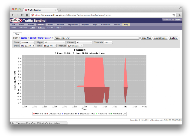Open the File menu
Screen dimensions: 192x138
pos(13,25)
